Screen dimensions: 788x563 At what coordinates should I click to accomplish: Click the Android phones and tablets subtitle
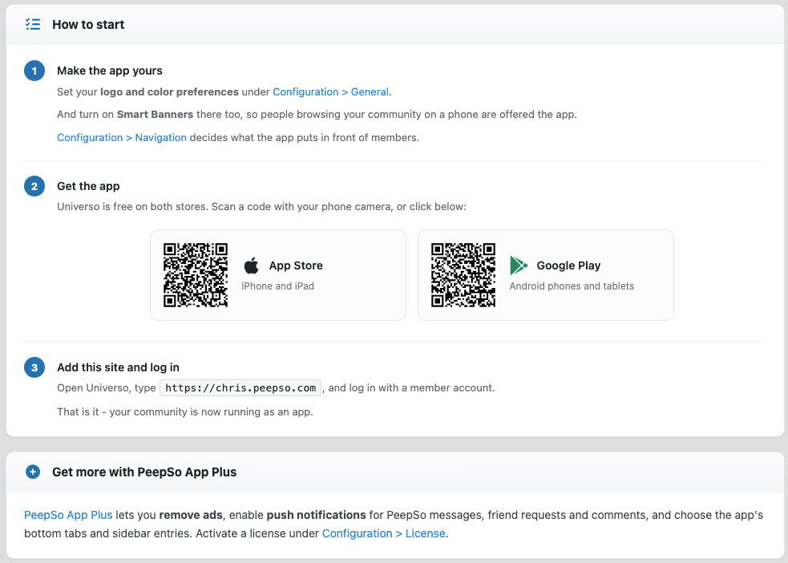pos(572,286)
